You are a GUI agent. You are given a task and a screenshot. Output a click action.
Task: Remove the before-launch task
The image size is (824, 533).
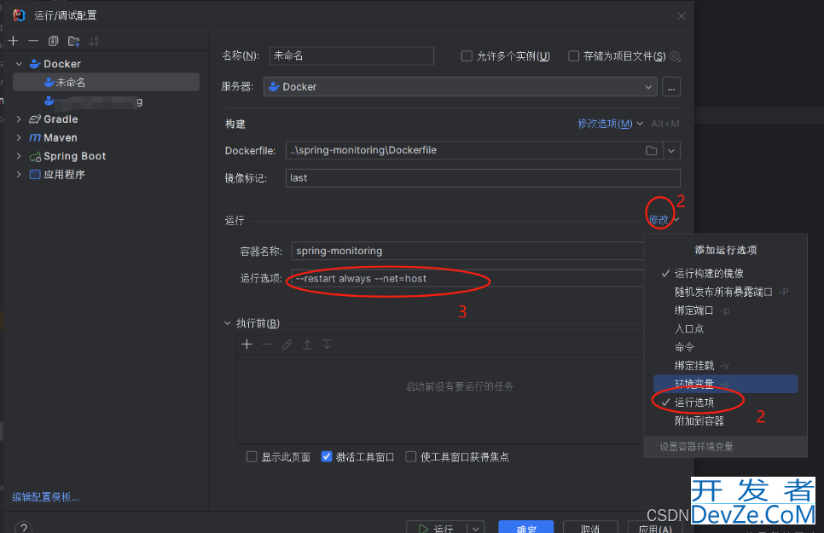[x=267, y=345]
